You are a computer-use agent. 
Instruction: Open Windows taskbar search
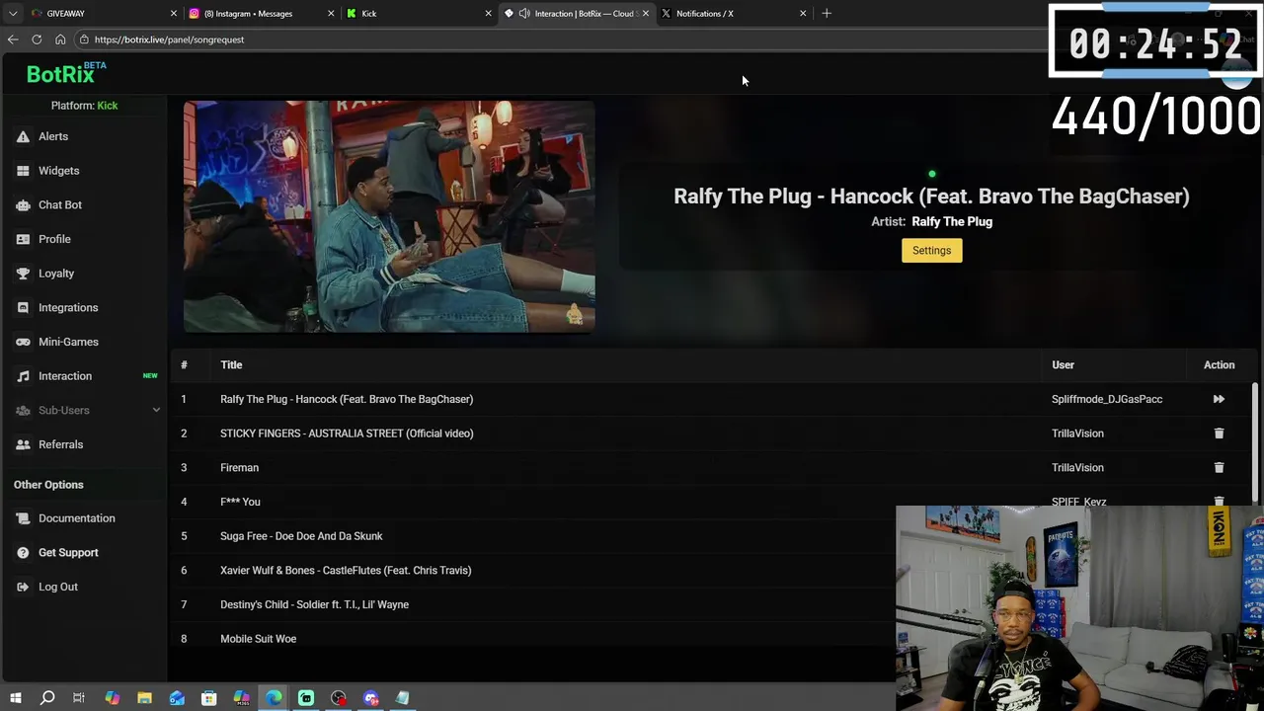pos(47,698)
